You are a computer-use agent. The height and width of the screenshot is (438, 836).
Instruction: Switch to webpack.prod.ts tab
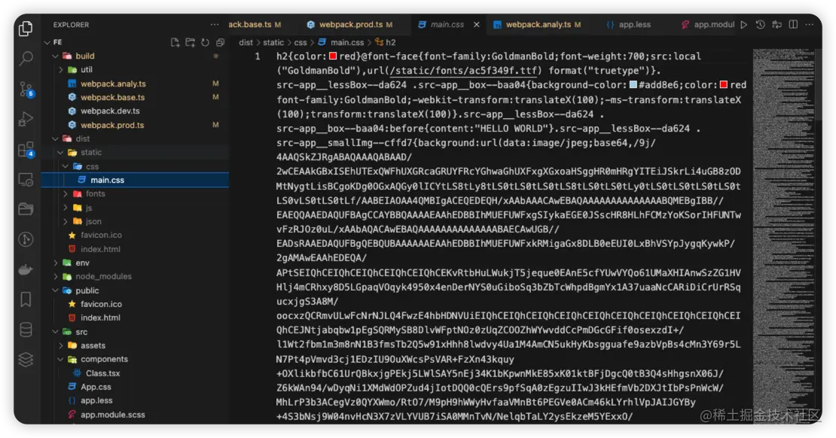click(x=349, y=25)
